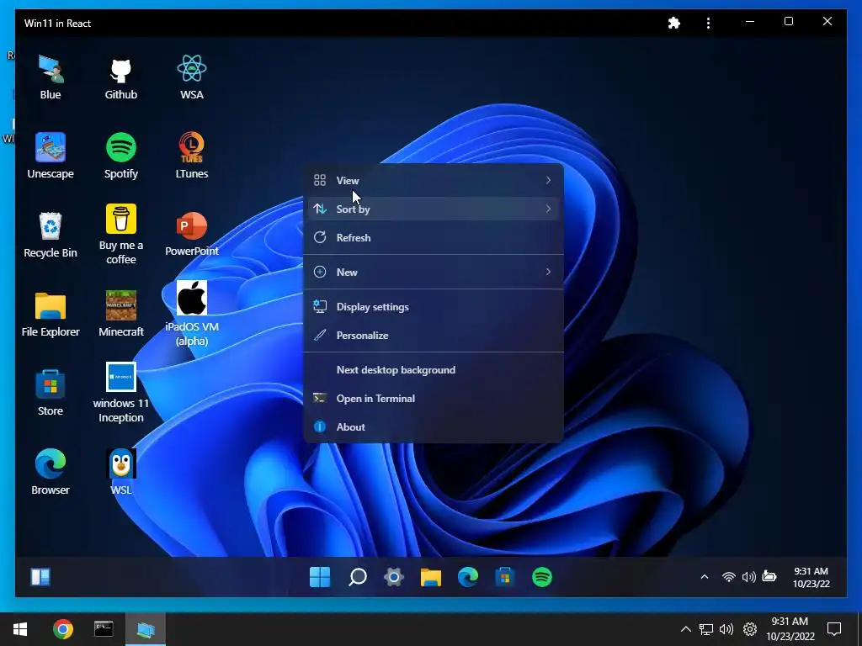Click the battery icon in Win11 tray
Image resolution: width=862 pixels, height=646 pixels.
point(769,577)
